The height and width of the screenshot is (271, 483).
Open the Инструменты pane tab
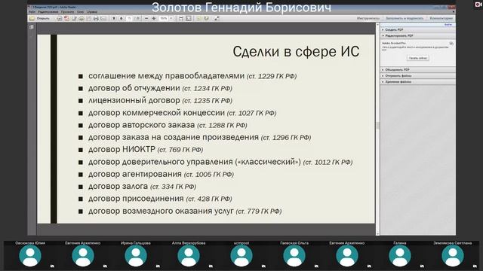[368, 18]
